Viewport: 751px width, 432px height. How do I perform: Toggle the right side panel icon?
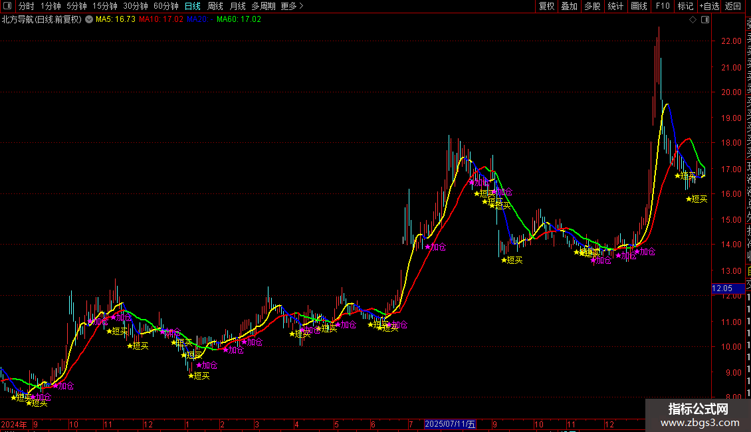coord(705,20)
